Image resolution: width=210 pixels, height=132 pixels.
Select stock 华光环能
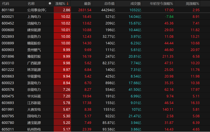pyautogui.click(x=34, y=96)
